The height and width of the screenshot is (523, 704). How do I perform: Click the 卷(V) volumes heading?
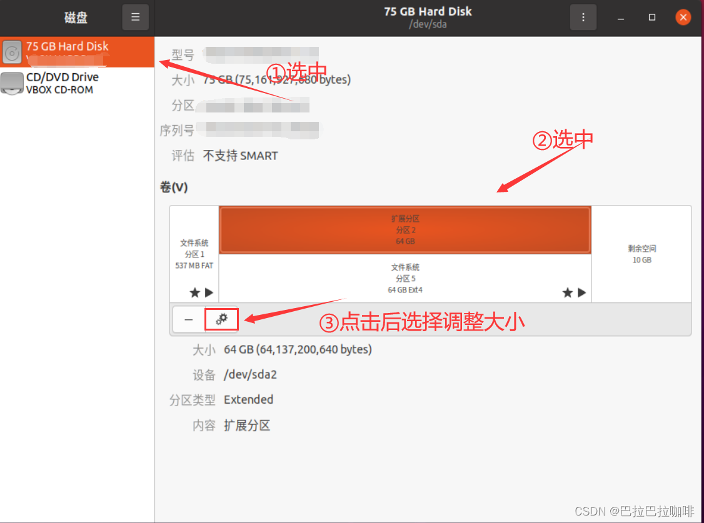174,187
